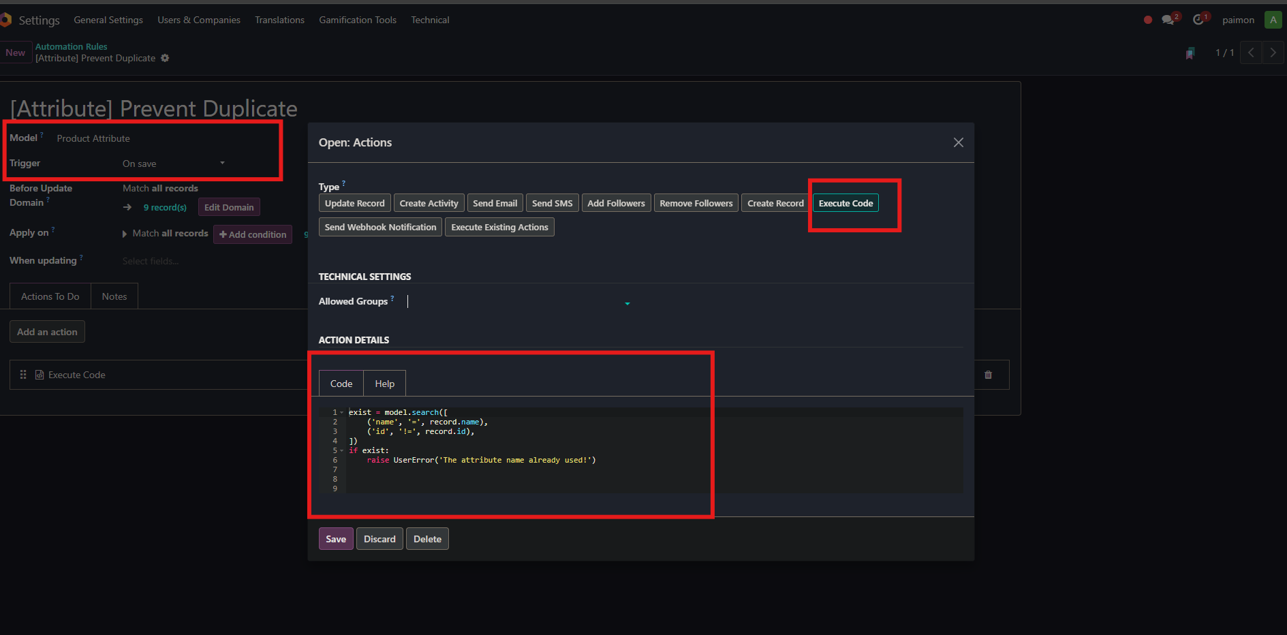The width and height of the screenshot is (1287, 635).
Task: Open the Users & Companies menu
Action: pos(199,20)
